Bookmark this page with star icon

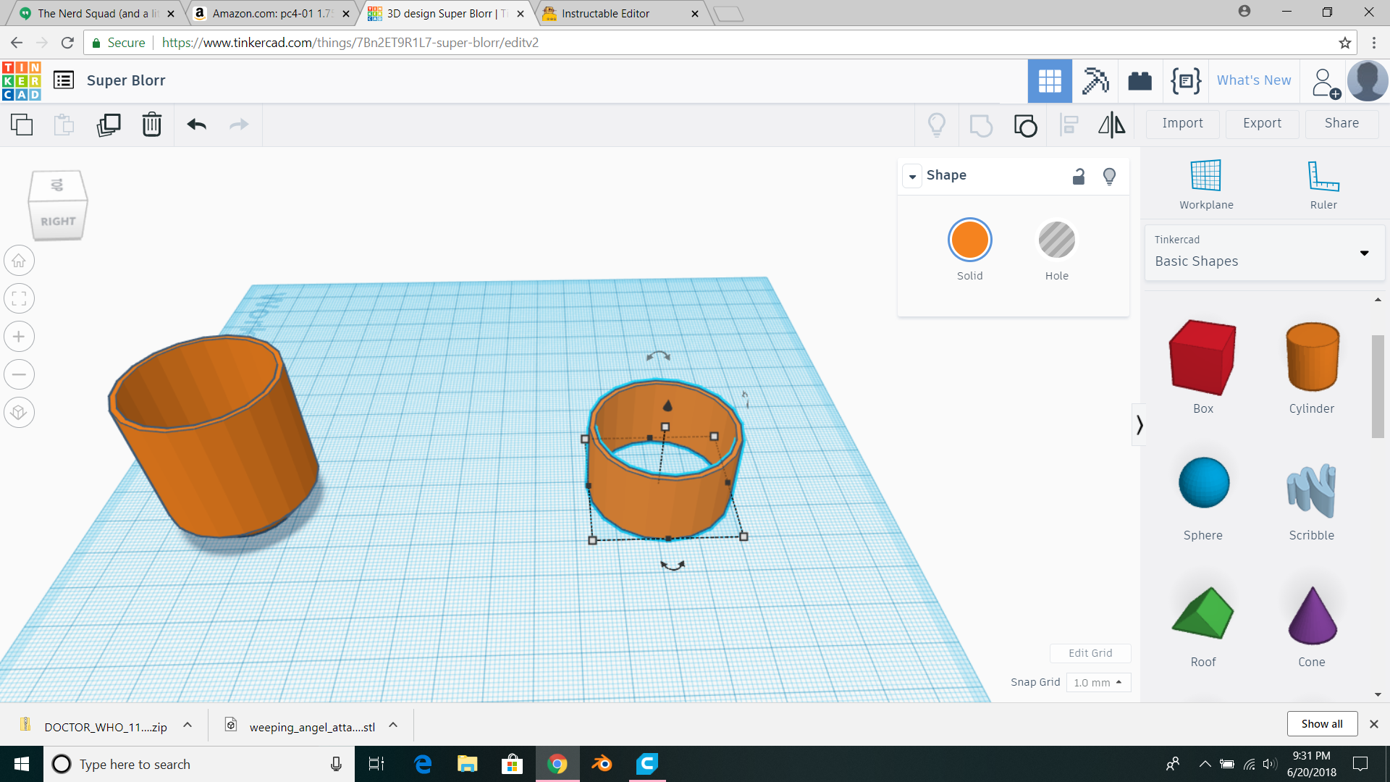pyautogui.click(x=1345, y=43)
